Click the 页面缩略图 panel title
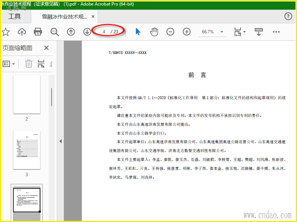Screen dimensions: 297x222 [x=17, y=48]
